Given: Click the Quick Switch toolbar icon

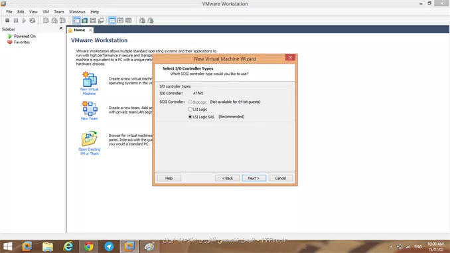Looking at the screenshot, I should coord(93,21).
